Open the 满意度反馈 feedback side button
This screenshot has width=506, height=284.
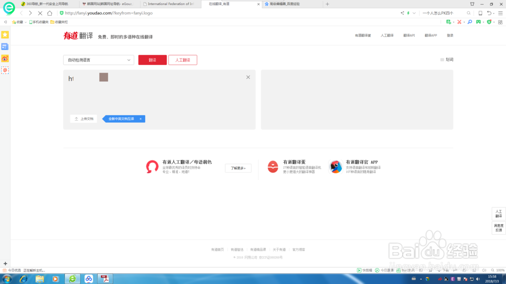(x=498, y=228)
